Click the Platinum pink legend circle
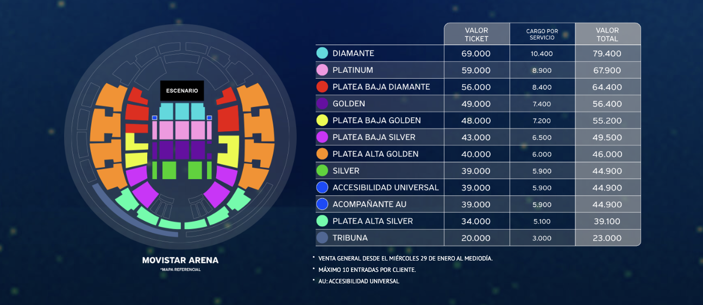The width and height of the screenshot is (703, 305). click(x=322, y=70)
